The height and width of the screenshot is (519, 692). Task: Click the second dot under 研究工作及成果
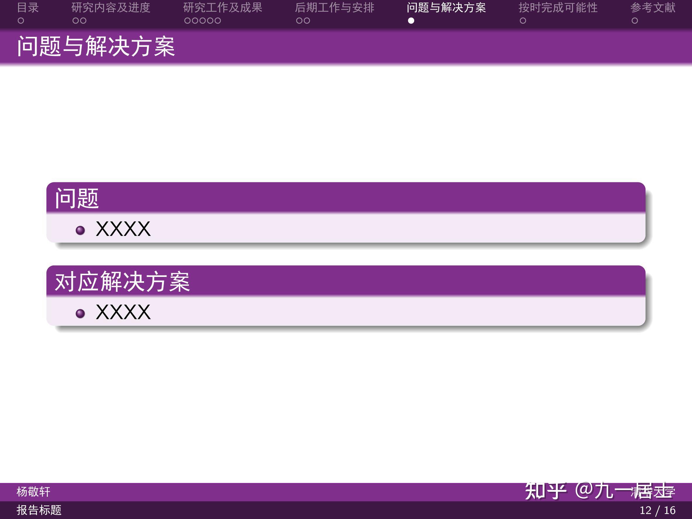coord(196,21)
